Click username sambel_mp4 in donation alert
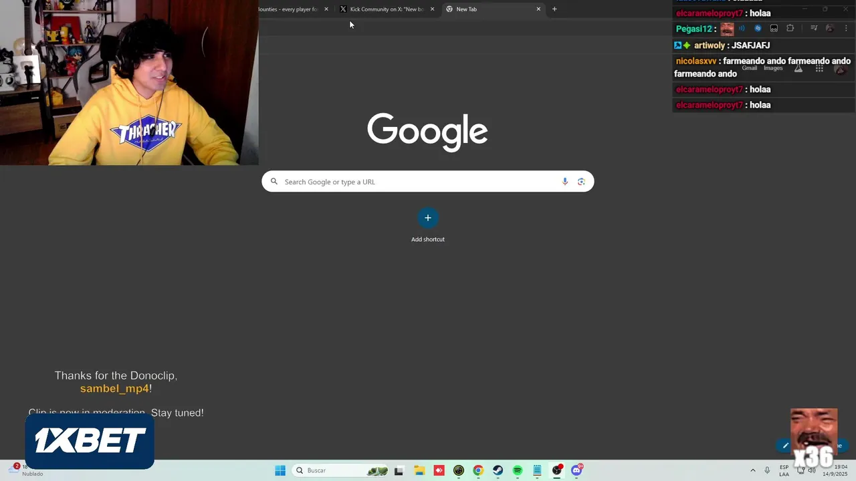The image size is (856, 481). pos(114,389)
